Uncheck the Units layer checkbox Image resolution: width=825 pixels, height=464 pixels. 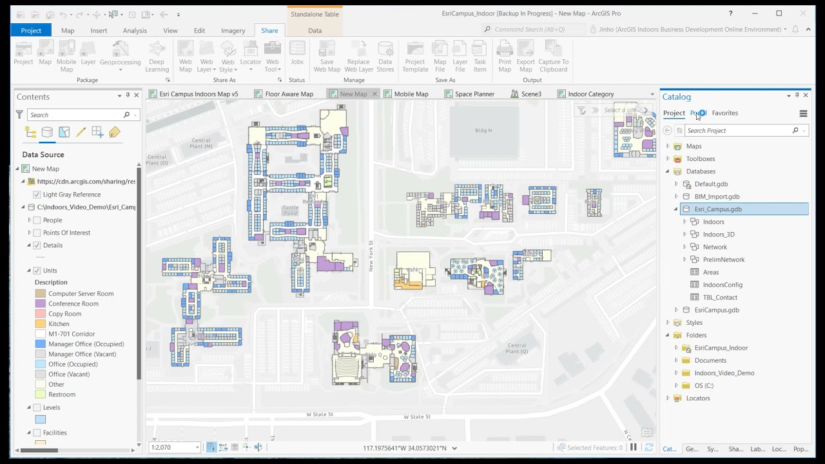pos(37,271)
